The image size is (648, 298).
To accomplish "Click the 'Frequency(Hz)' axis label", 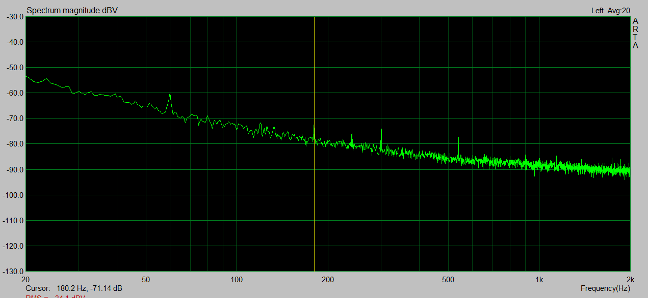I will tap(605, 288).
